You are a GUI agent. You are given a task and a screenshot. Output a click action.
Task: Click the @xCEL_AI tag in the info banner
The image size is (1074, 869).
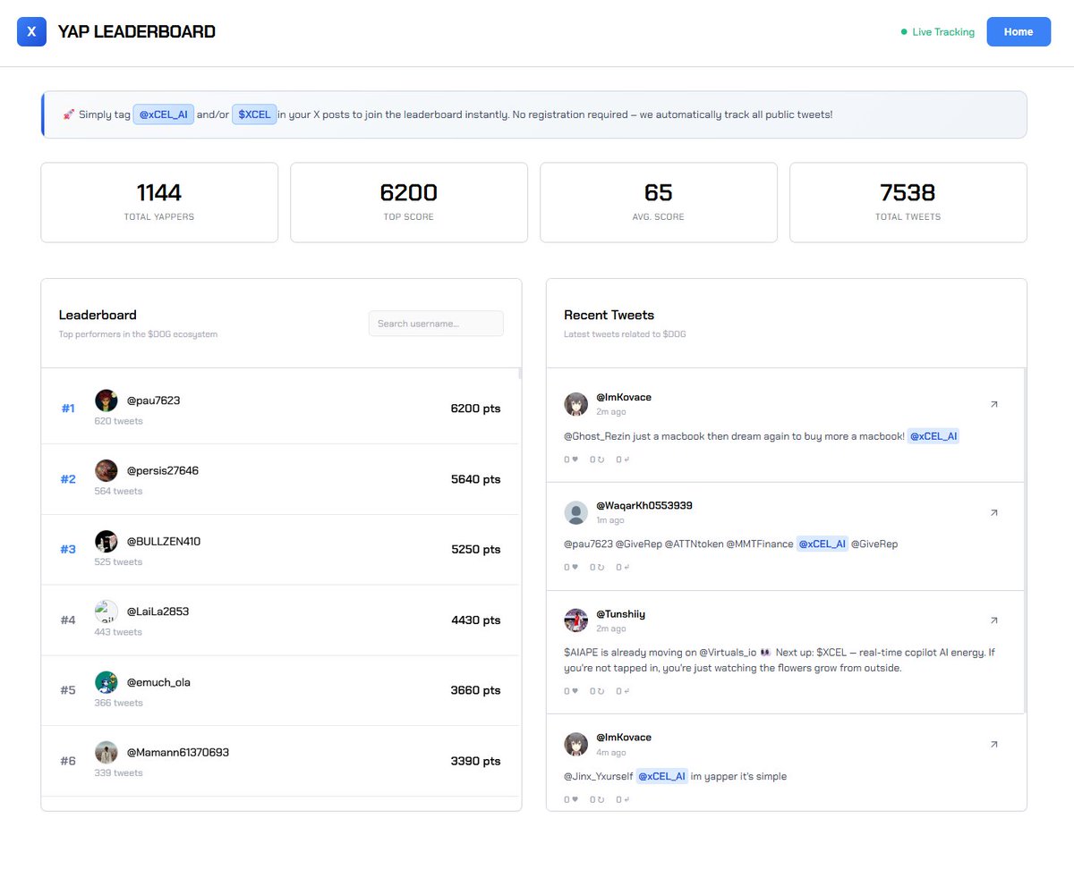tap(164, 114)
